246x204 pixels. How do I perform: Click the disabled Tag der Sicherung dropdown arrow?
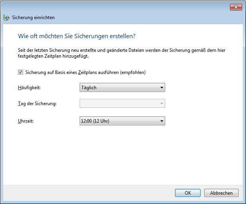(162, 103)
